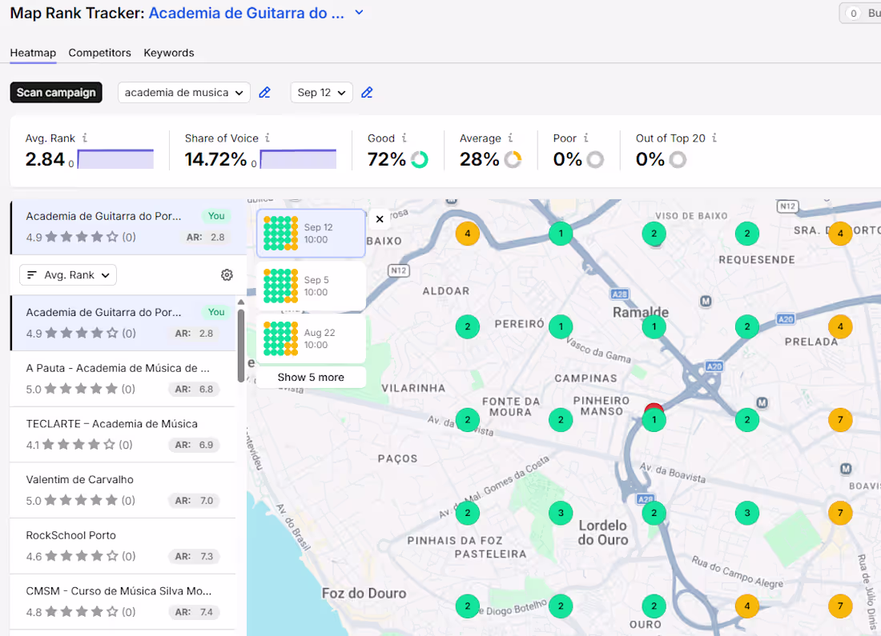Open the academia de musica keyword dropdown
The image size is (881, 636).
pyautogui.click(x=183, y=93)
